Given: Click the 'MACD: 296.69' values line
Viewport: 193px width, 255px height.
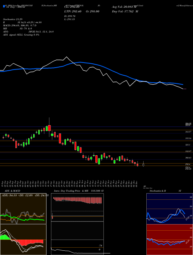Looking at the screenshot, I should click(x=20, y=25).
